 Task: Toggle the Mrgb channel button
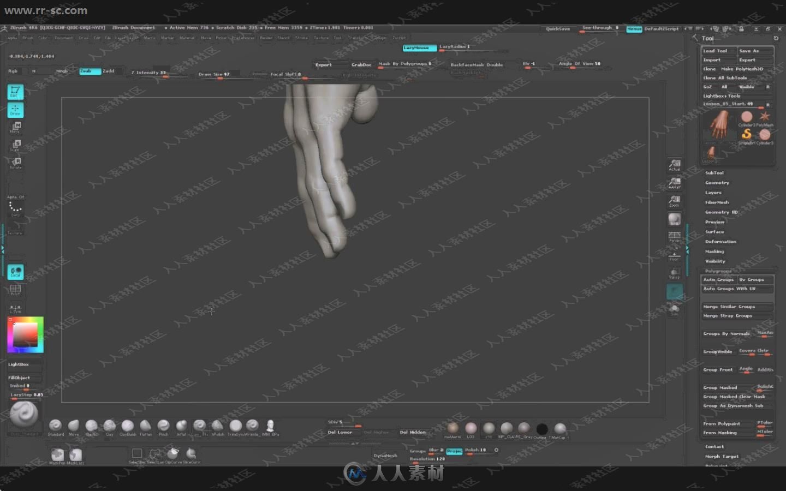[x=62, y=71]
